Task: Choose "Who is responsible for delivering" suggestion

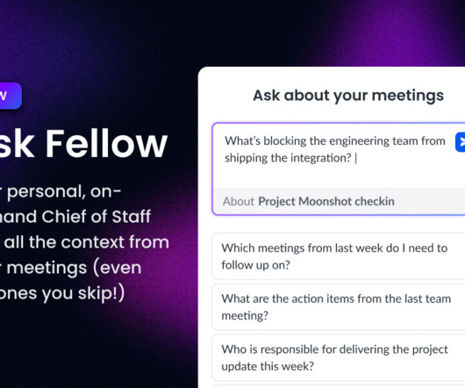Action: coord(339,358)
